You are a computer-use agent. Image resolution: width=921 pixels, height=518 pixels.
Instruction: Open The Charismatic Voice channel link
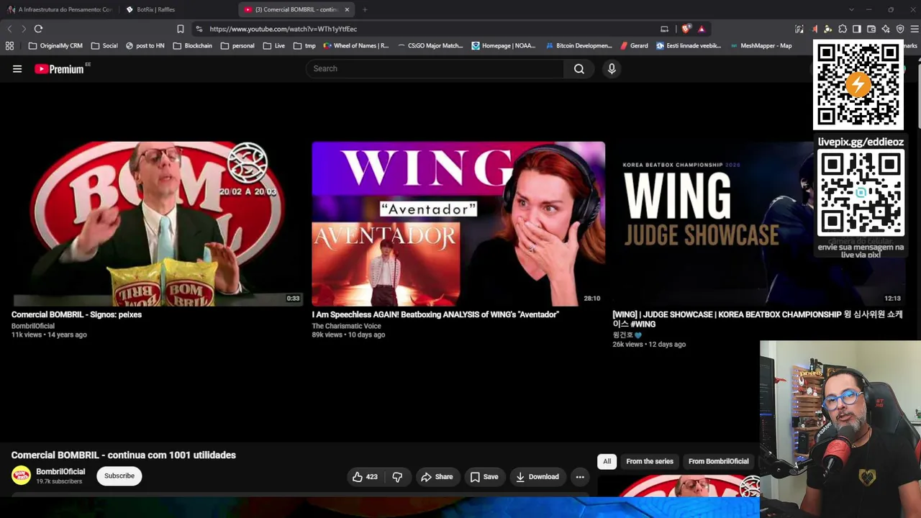pyautogui.click(x=346, y=326)
